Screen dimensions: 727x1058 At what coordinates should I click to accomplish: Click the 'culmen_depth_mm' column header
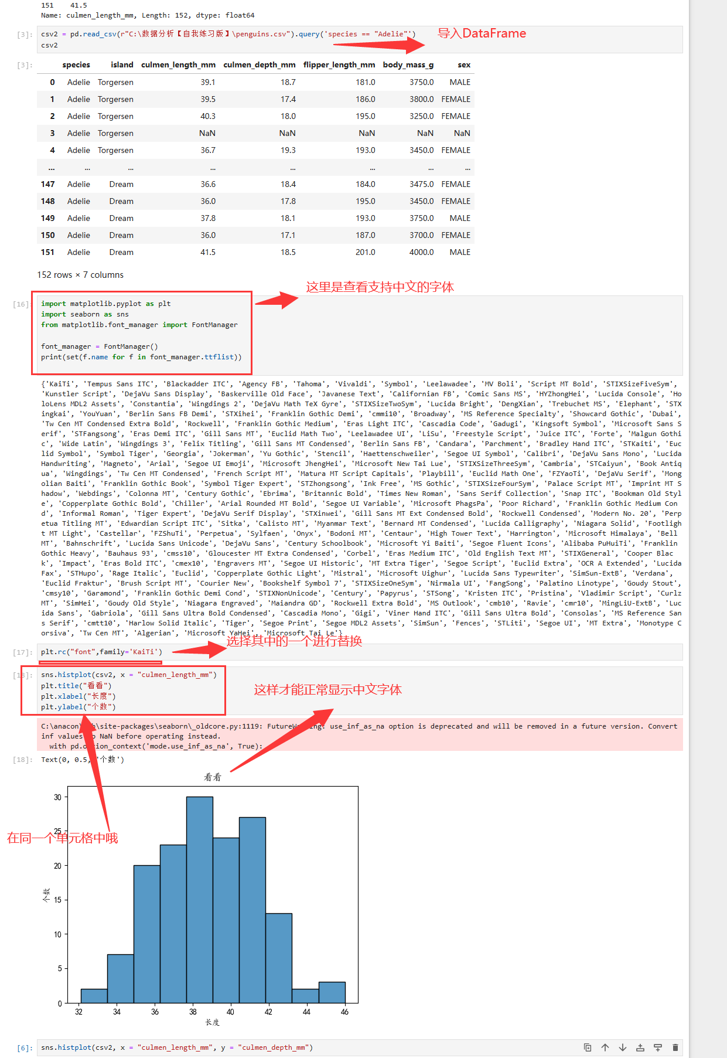[x=260, y=65]
